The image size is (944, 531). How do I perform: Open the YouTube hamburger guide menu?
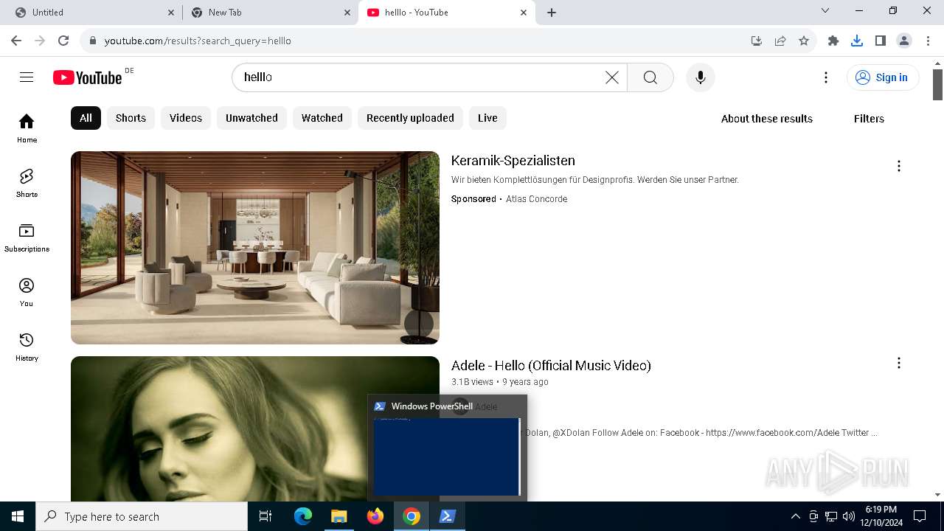click(27, 77)
